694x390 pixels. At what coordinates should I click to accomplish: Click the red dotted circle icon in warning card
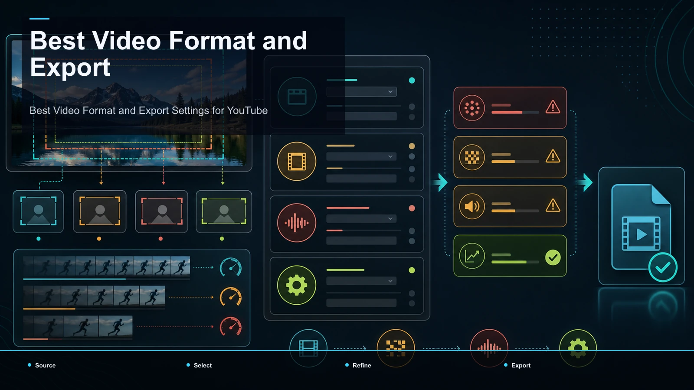472,108
